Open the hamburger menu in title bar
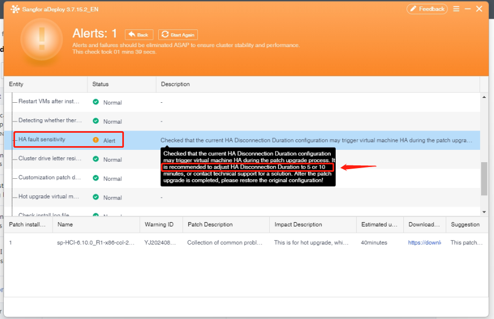The height and width of the screenshot is (319, 494). (456, 9)
